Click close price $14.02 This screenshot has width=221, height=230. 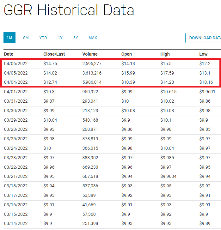[x=50, y=73]
